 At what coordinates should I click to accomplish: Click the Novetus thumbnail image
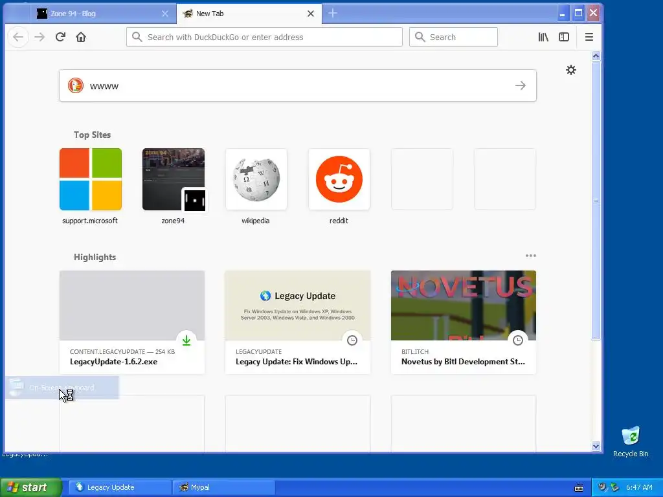[464, 305]
